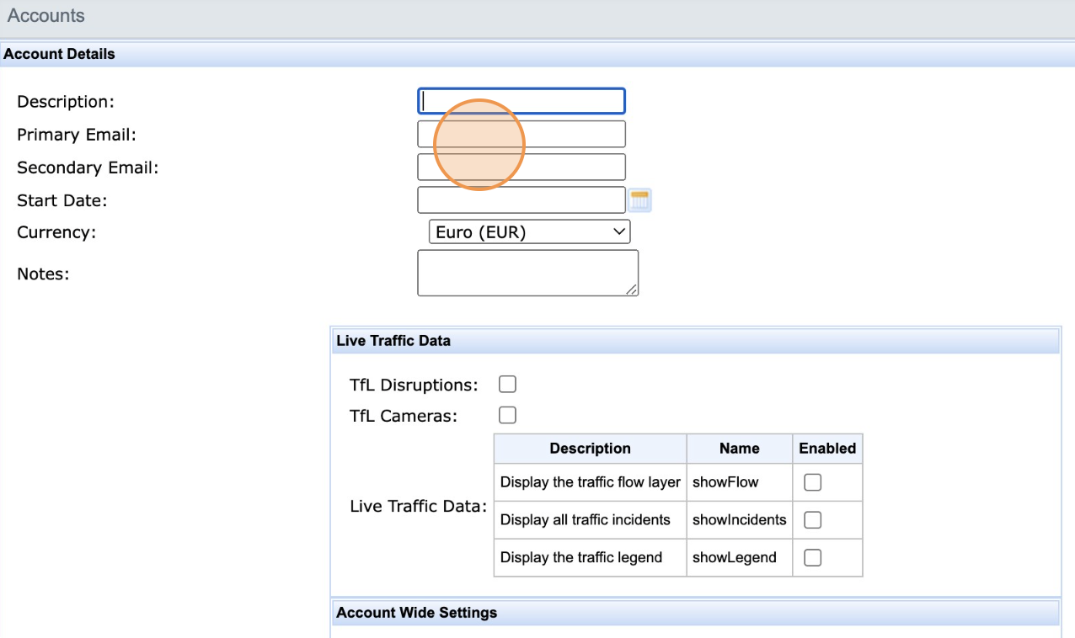This screenshot has height=638, width=1075.
Task: Click inside the Notes text area
Action: click(527, 273)
